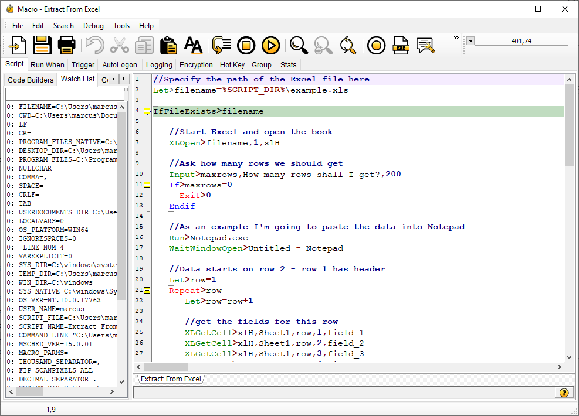This screenshot has height=416, width=579.
Task: Undo last edit with curved arrow
Action: click(x=95, y=45)
